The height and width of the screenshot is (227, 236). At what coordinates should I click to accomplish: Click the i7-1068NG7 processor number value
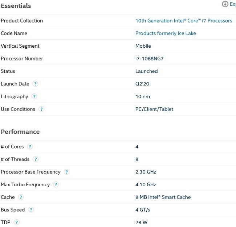click(150, 59)
